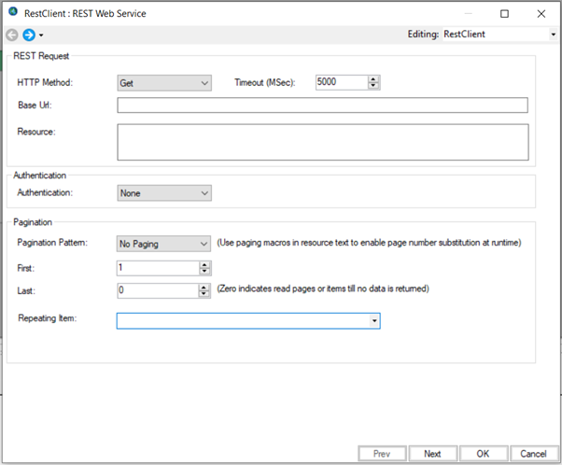This screenshot has width=562, height=465.
Task: Open the Pagination Pattern dropdown
Action: 164,244
